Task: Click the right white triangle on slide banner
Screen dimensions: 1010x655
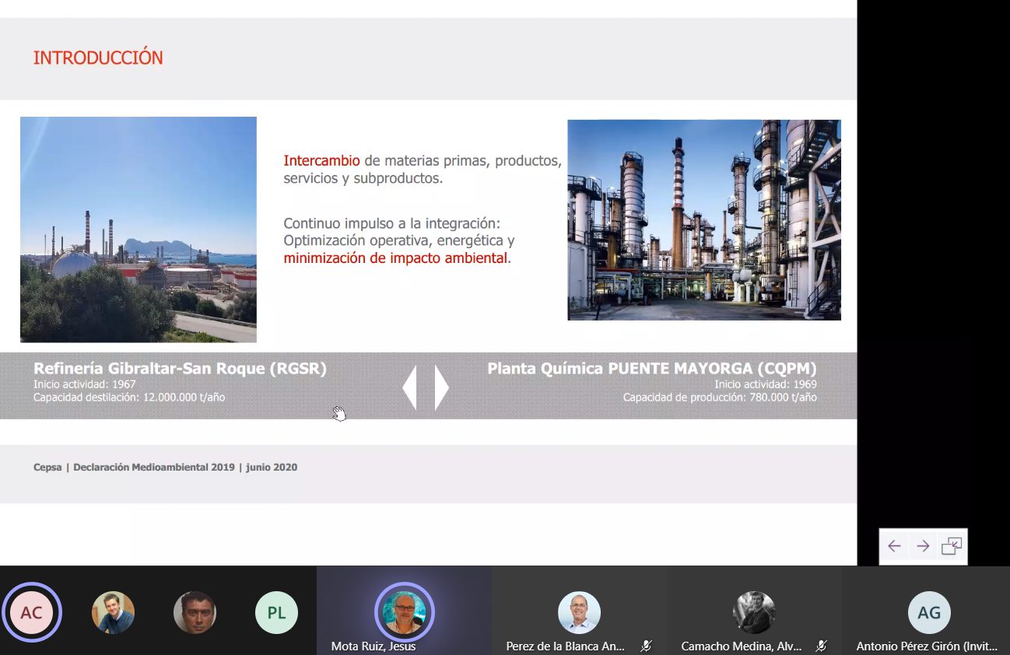Action: (441, 387)
